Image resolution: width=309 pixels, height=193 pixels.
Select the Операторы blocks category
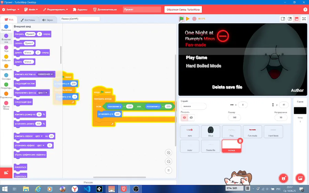[6, 86]
